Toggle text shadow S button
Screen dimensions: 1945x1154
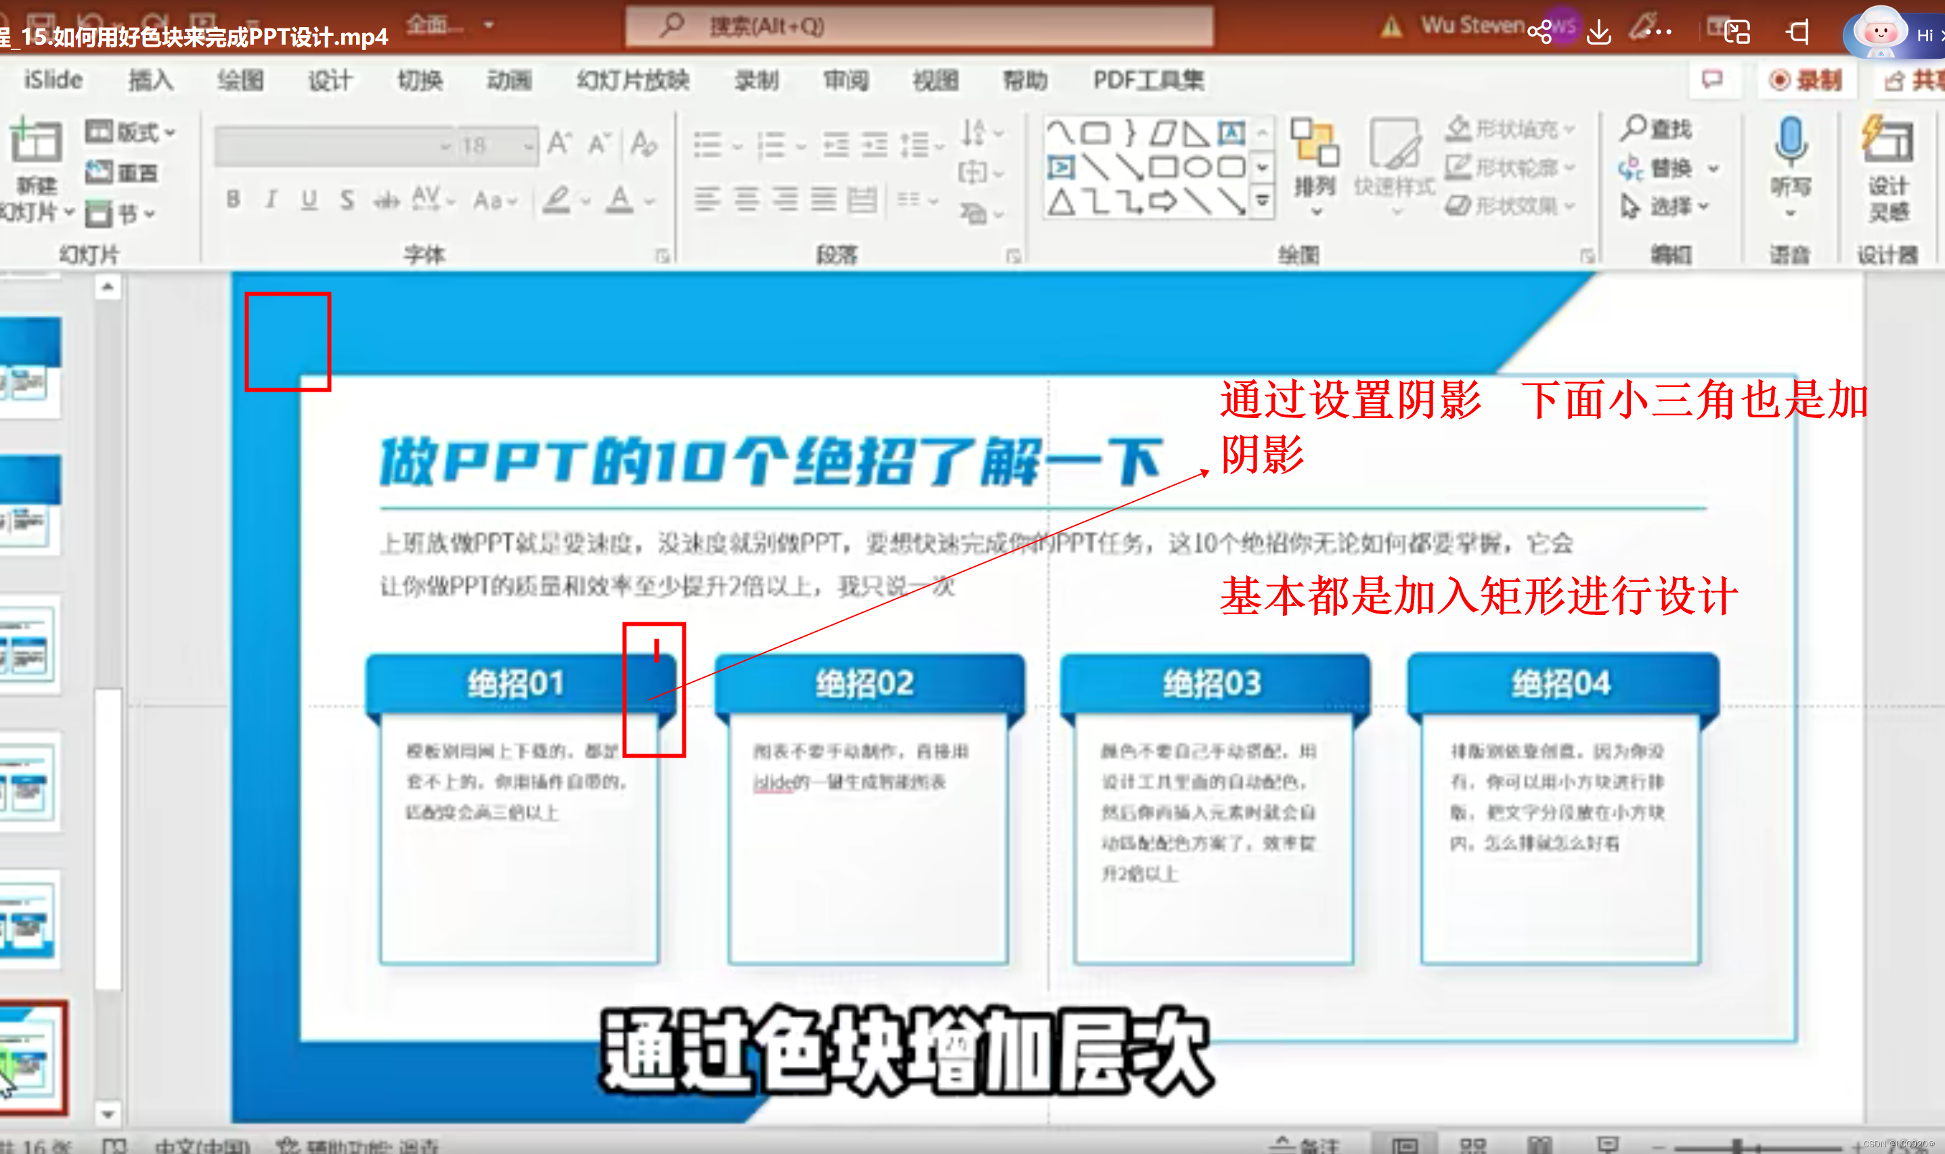347,200
